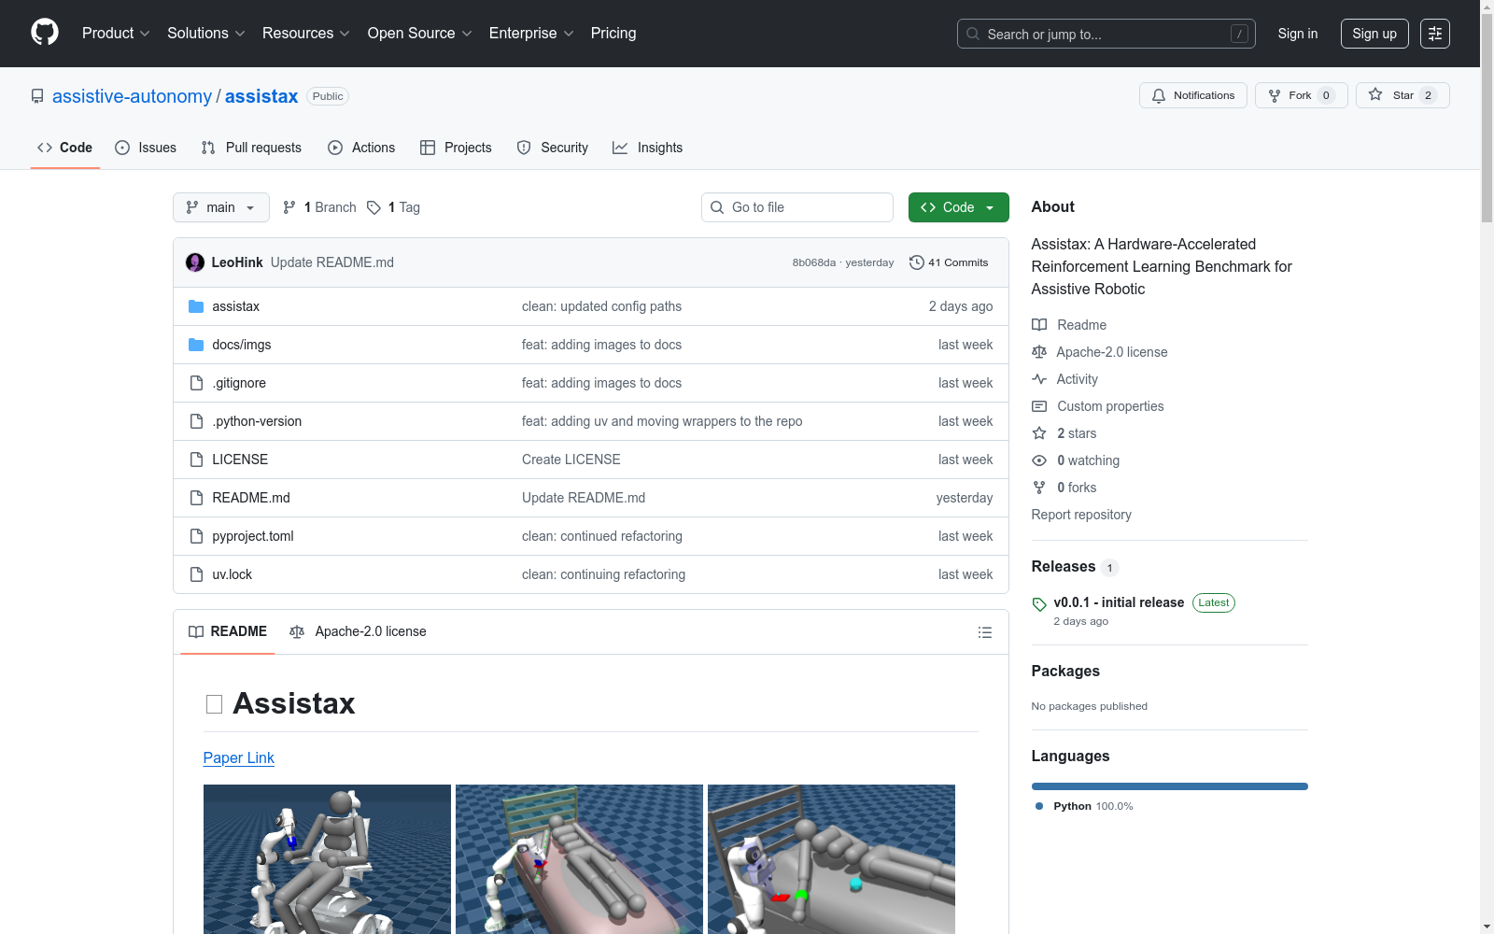Click the LICENSE file icon
1494x934 pixels.
pos(196,460)
